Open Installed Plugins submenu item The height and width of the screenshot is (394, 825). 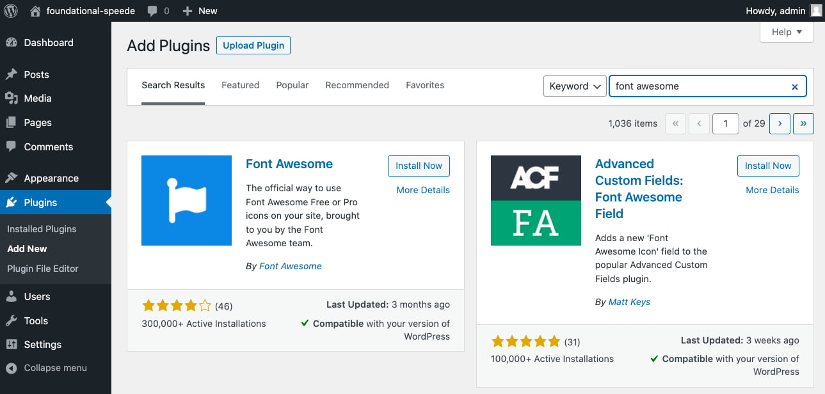tap(42, 229)
